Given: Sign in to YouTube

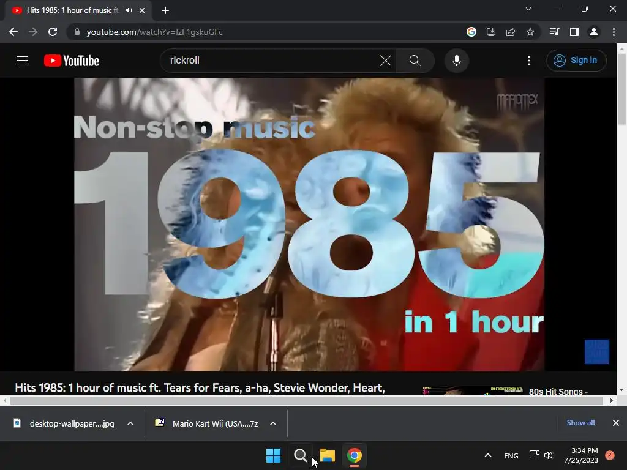Looking at the screenshot, I should coord(576,61).
